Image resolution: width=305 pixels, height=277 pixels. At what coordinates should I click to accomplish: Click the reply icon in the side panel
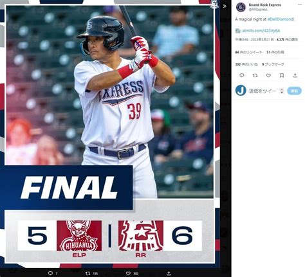click(241, 75)
